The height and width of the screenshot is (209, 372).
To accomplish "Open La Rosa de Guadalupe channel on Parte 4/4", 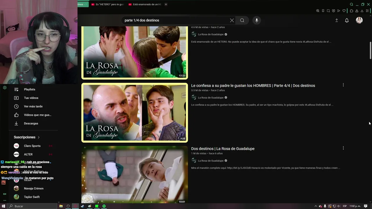I will click(x=211, y=98).
